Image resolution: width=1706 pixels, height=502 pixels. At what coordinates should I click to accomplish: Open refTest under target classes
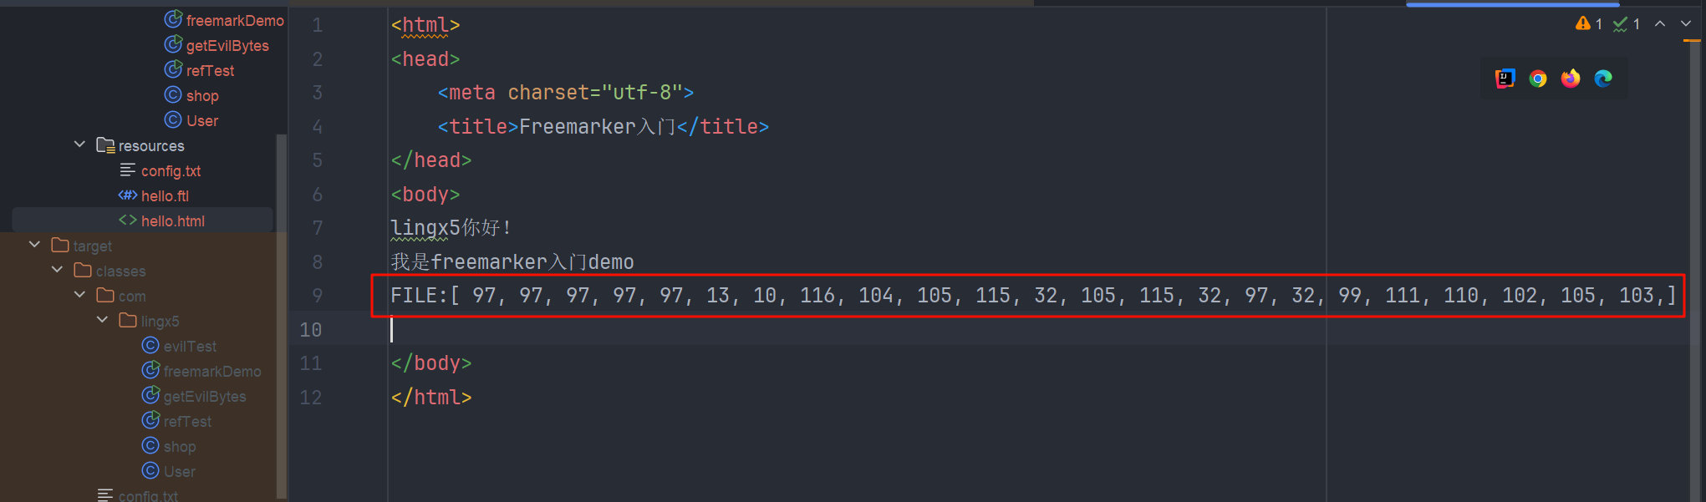pyautogui.click(x=187, y=421)
